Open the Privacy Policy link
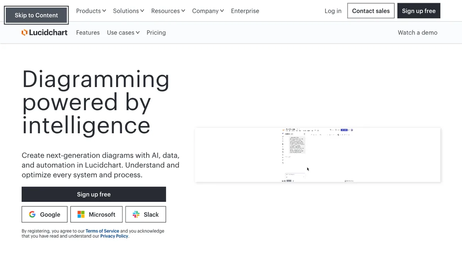Viewport: 462px width, 260px height. pos(114,236)
